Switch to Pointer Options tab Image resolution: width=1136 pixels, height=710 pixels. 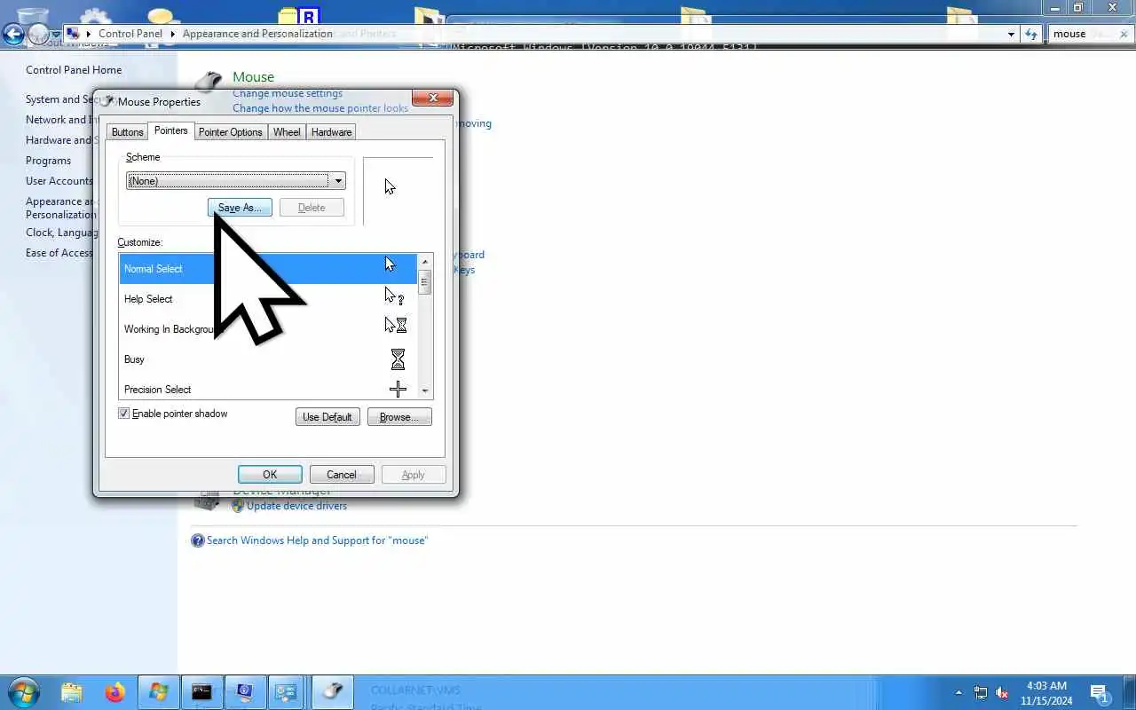(230, 132)
